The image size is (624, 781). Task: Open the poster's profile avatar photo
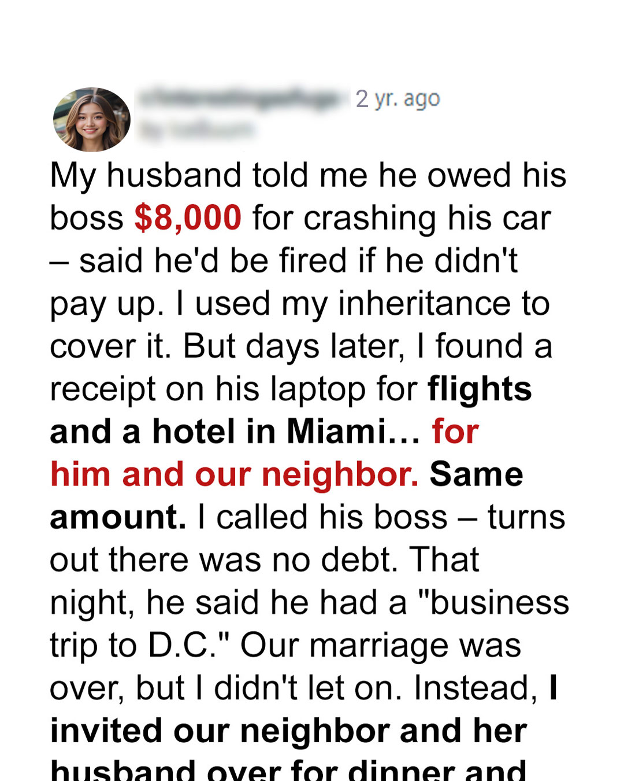point(92,120)
